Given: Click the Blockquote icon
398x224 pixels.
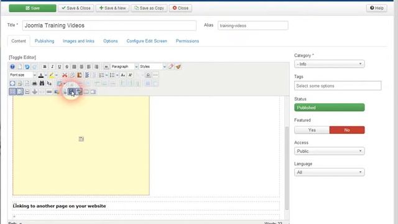Looking at the screenshot, I should pos(106,67).
